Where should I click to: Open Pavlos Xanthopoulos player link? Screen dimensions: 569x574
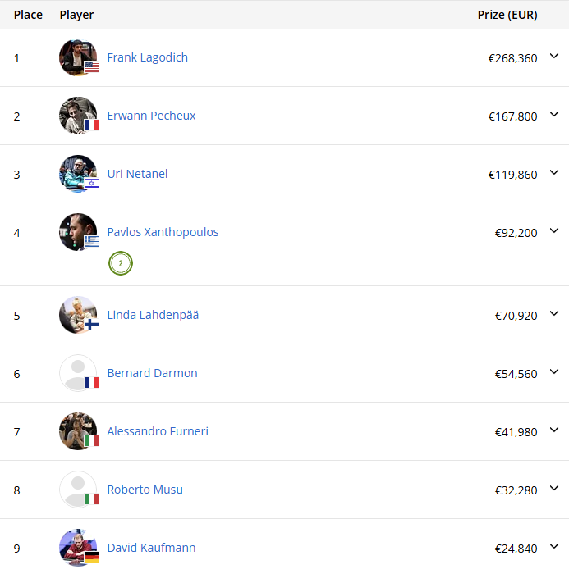tap(163, 232)
